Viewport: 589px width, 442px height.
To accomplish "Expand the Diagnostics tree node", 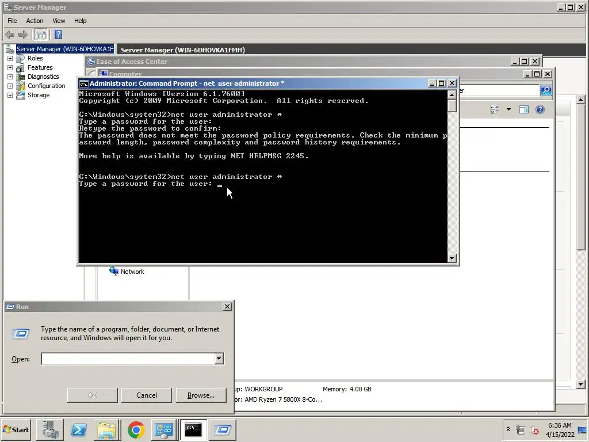I will tap(10, 77).
